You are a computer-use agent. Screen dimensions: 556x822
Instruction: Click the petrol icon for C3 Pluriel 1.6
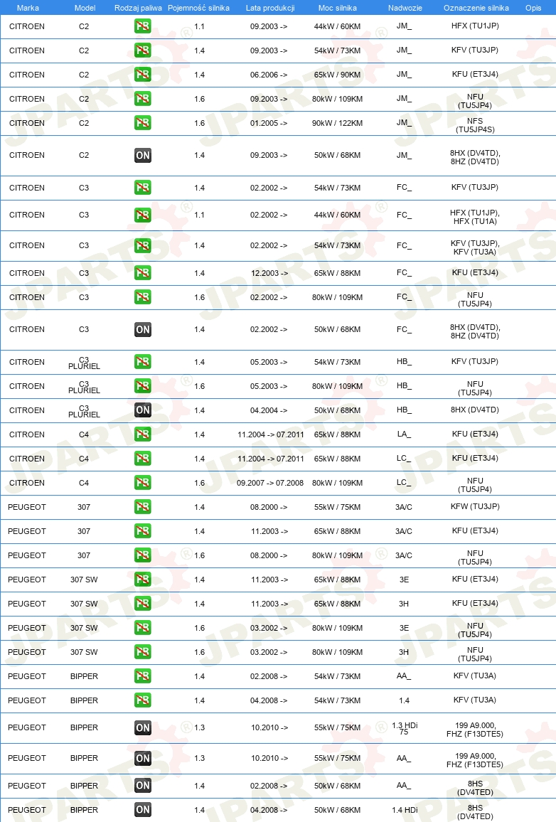click(142, 386)
